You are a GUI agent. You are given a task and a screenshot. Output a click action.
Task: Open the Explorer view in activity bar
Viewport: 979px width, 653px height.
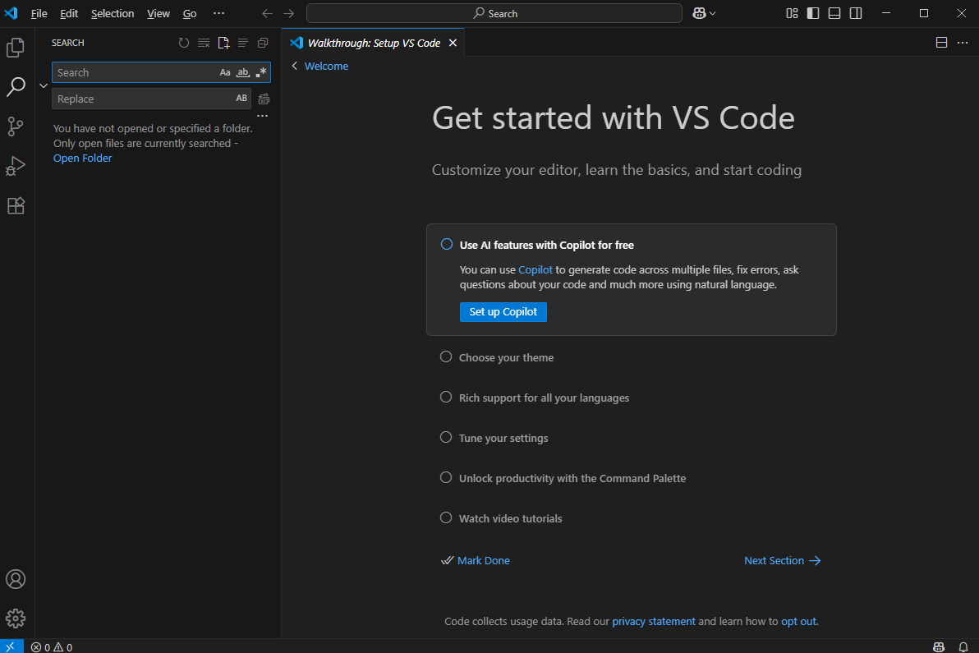16,48
